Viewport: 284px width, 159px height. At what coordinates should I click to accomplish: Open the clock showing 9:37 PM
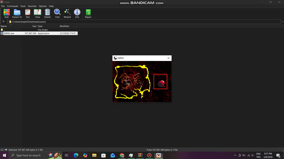tap(268, 156)
